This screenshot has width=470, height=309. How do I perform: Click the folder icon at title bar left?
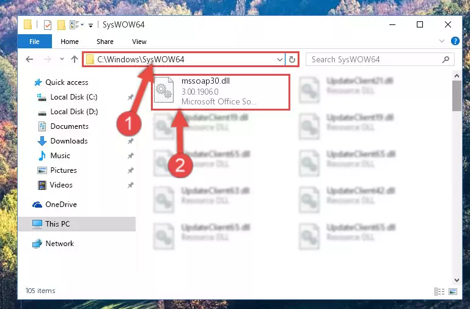tap(28, 25)
